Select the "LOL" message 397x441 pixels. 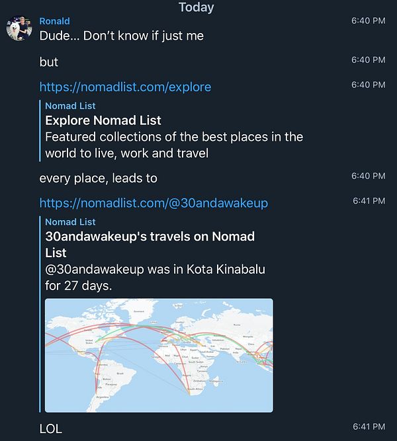click(51, 428)
